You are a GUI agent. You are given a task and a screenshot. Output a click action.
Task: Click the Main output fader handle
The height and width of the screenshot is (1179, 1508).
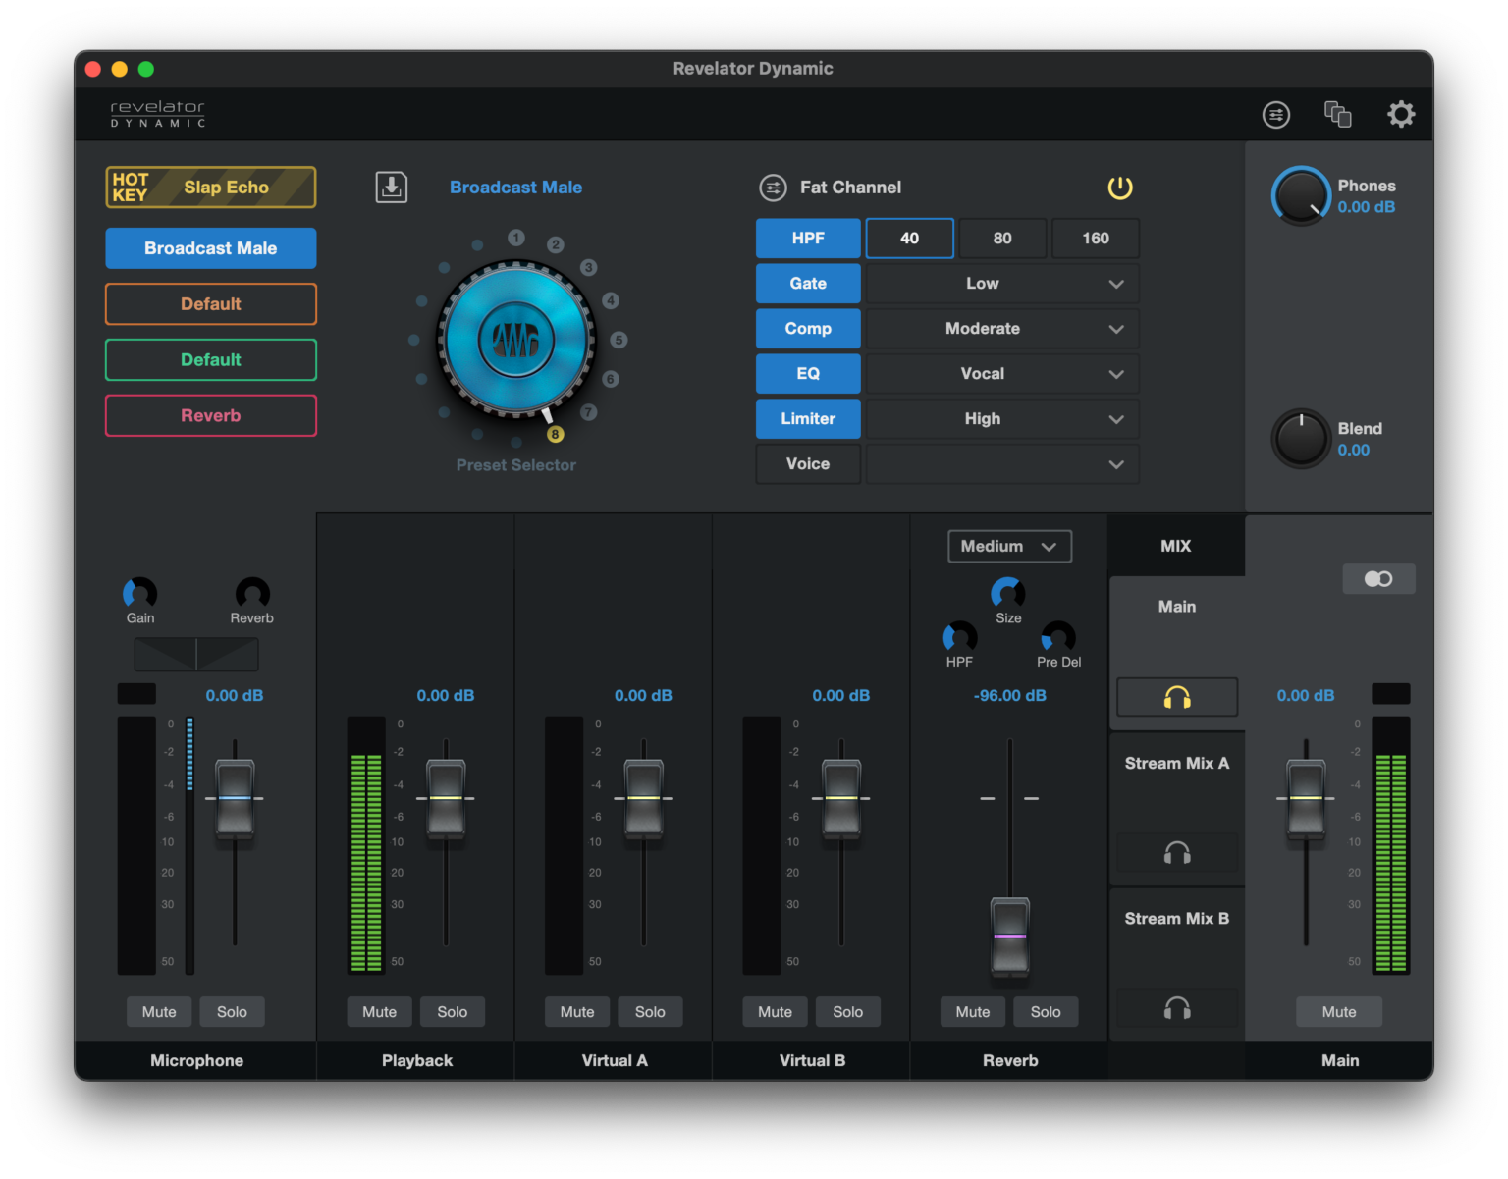point(1306,799)
